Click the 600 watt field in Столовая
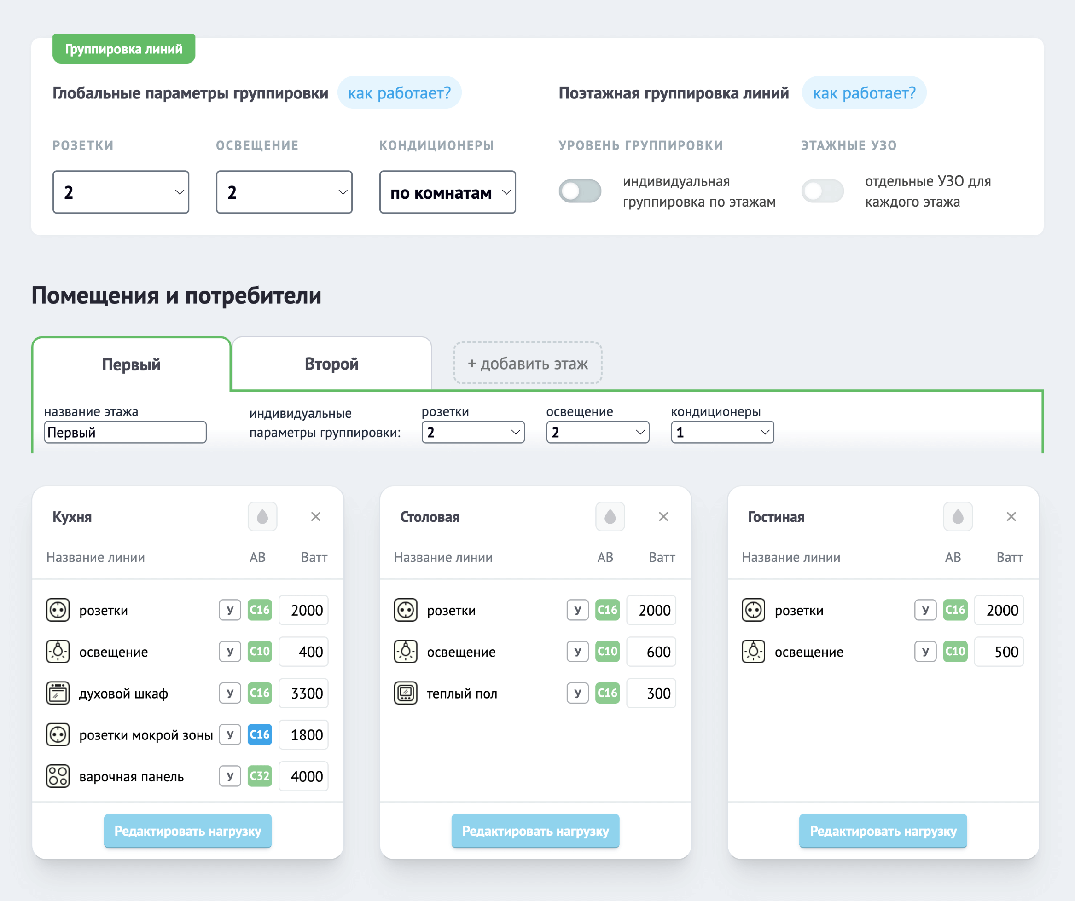This screenshot has width=1075, height=901. point(651,651)
